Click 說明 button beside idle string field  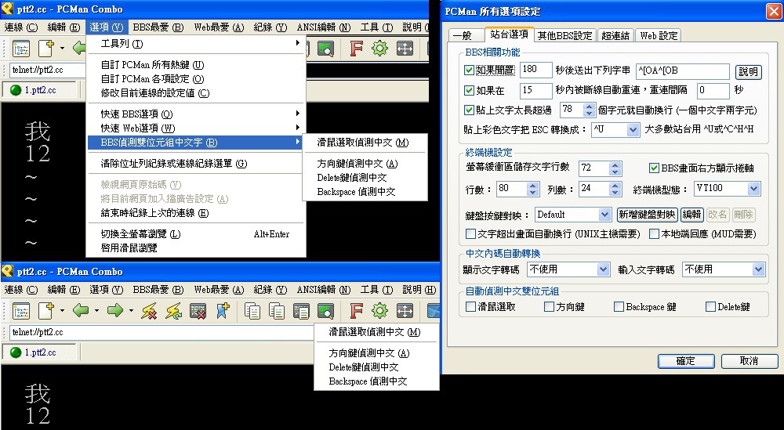click(x=748, y=71)
